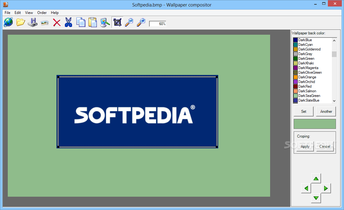Image resolution: width=344 pixels, height=210 pixels.
Task: Cut the selection with the scissors icon
Action: [68, 22]
